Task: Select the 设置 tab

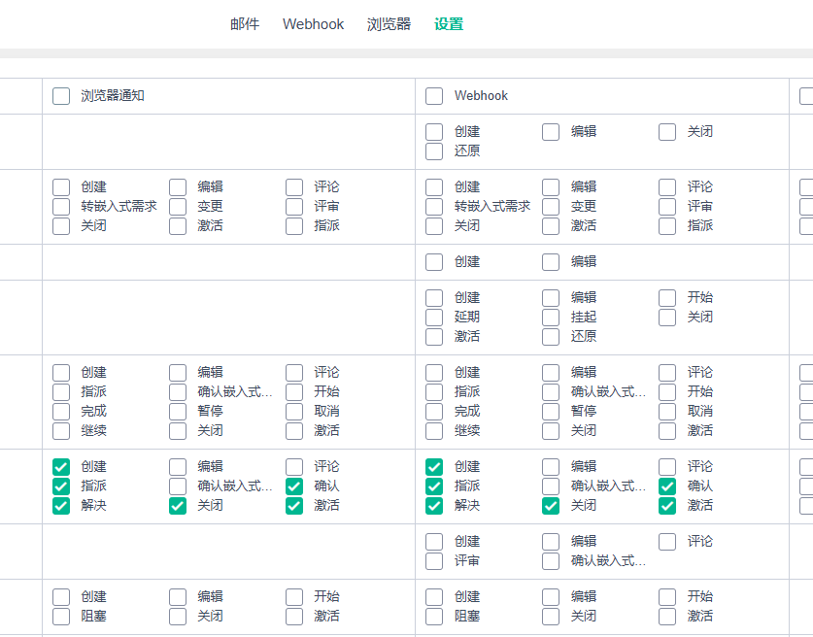Action: 449,24
